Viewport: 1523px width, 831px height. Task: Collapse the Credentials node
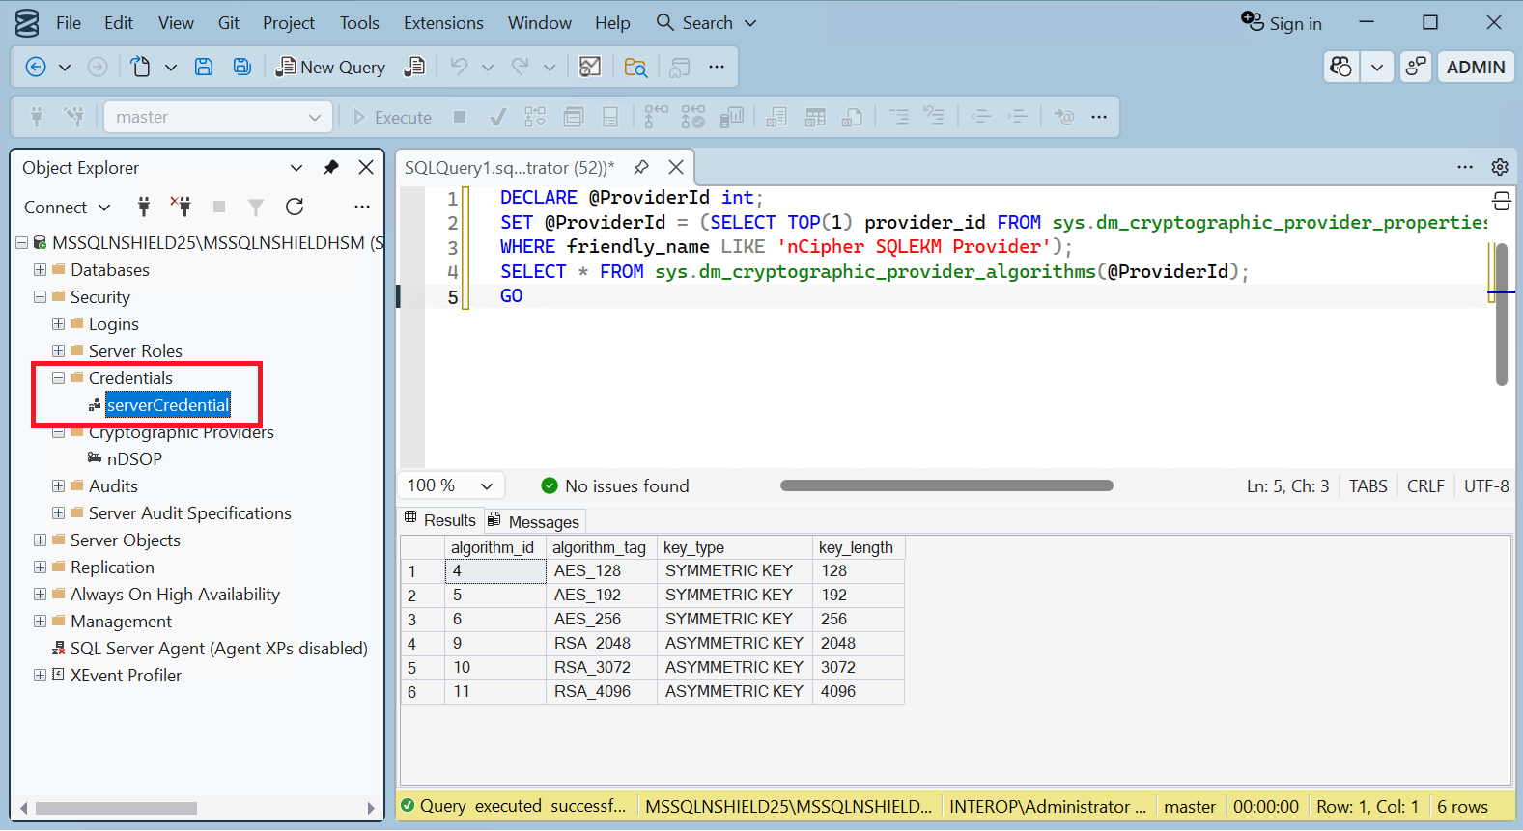(58, 378)
